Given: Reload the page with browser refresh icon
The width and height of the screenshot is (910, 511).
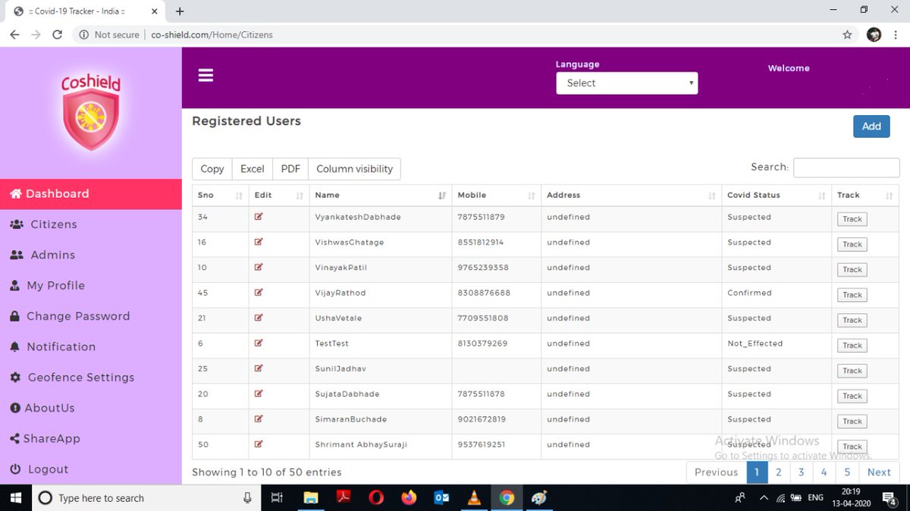Looking at the screenshot, I should tap(57, 34).
